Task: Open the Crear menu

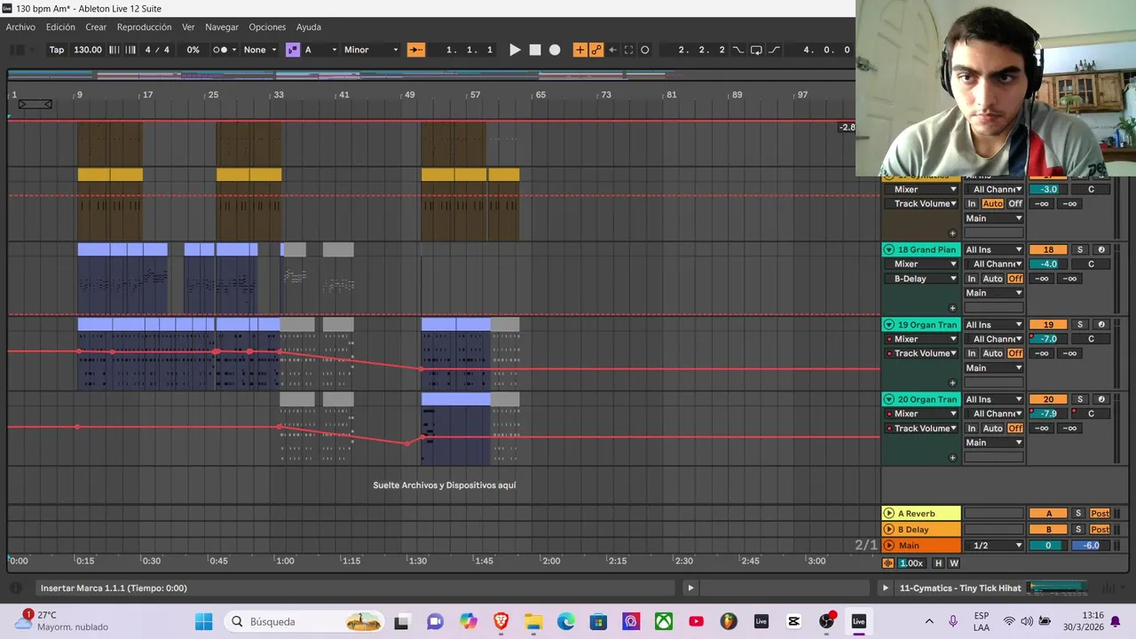Action: [x=96, y=27]
